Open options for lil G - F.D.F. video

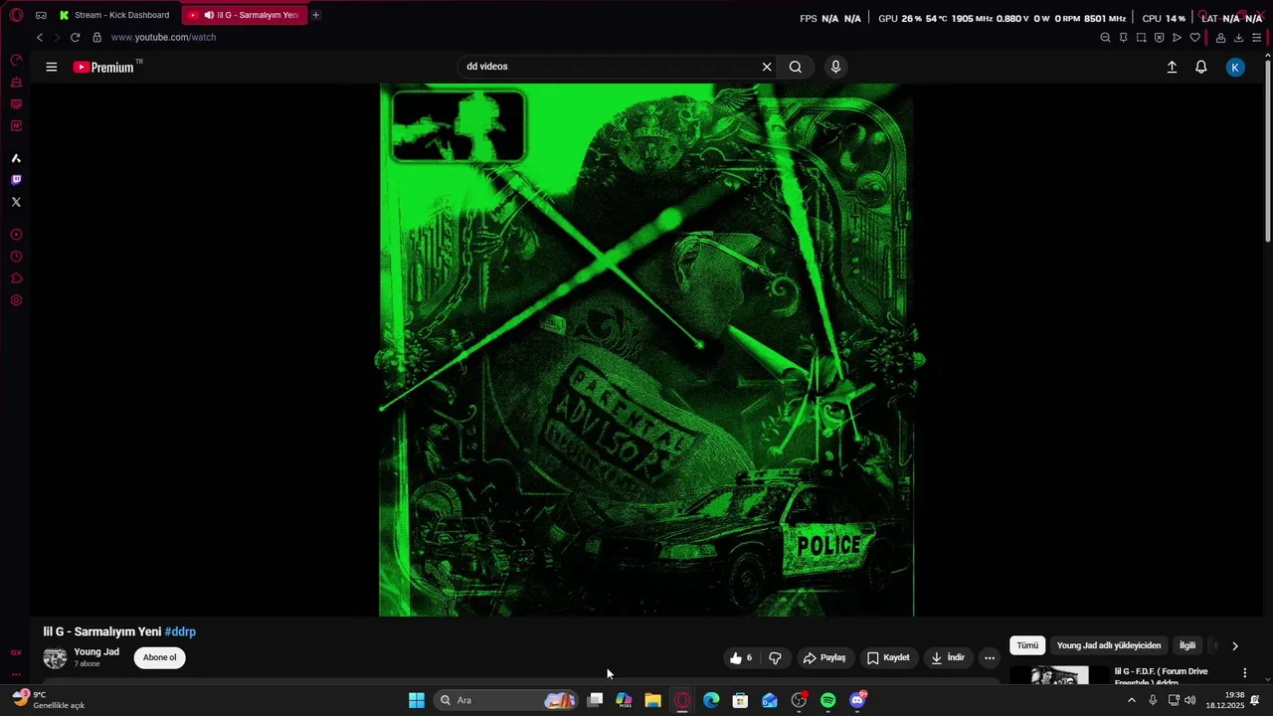tap(1244, 673)
